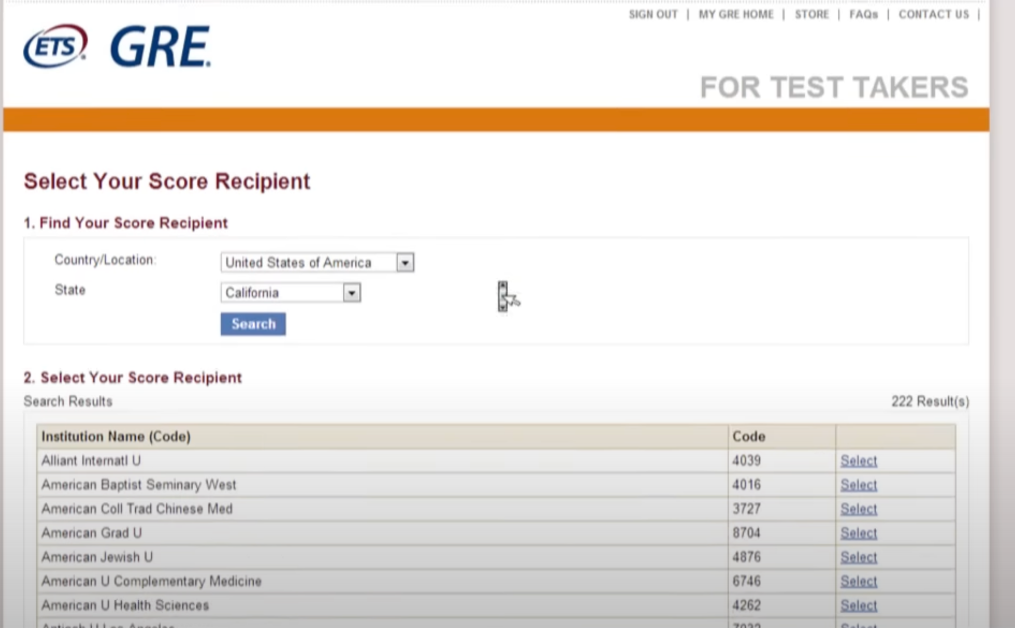Select Alliant Internatl U as recipient
This screenshot has height=628, width=1015.
point(858,461)
